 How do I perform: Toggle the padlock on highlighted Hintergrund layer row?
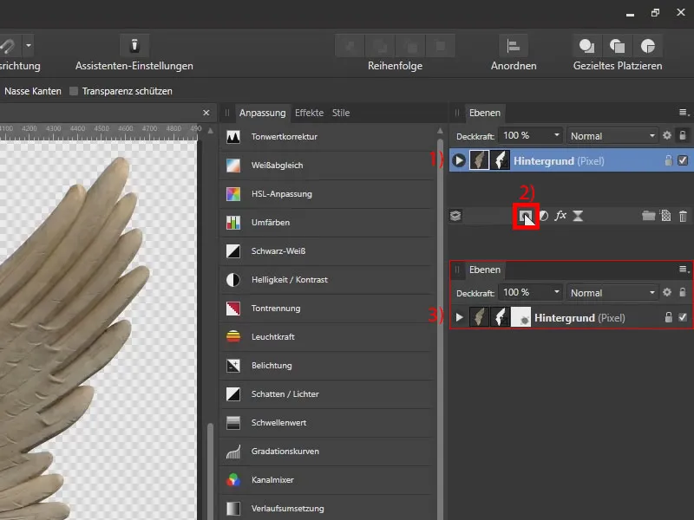click(668, 160)
